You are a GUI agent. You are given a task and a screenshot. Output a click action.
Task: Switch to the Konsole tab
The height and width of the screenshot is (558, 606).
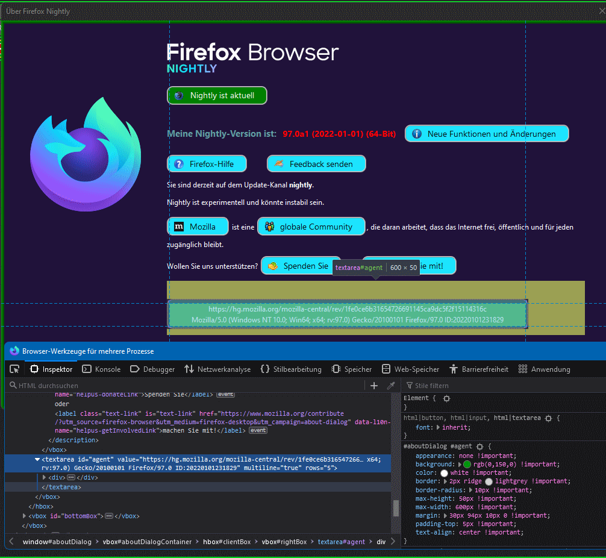tap(101, 369)
